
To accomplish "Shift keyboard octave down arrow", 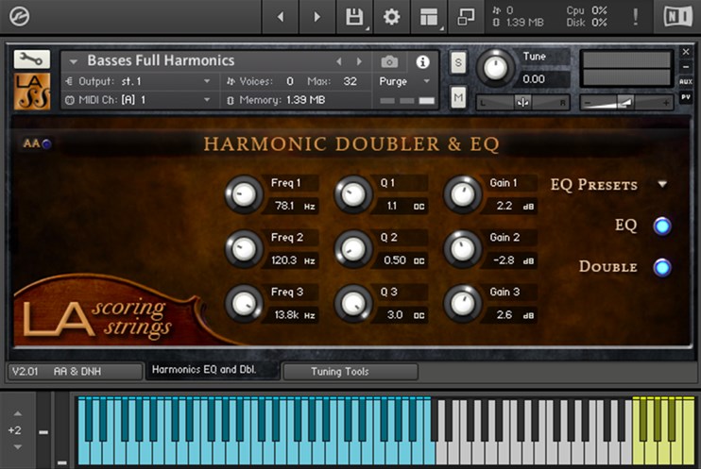I will (17, 446).
